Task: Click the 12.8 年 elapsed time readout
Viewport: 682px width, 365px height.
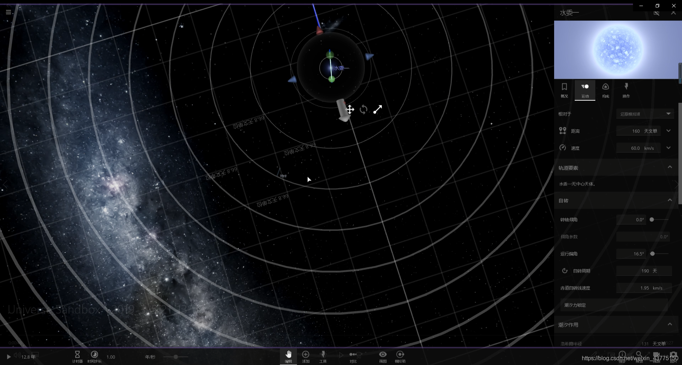Action: [x=28, y=357]
